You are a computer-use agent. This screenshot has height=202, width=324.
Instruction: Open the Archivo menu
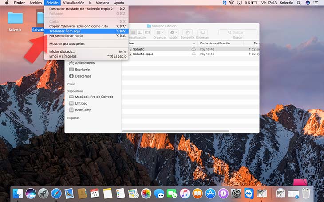(36, 3)
